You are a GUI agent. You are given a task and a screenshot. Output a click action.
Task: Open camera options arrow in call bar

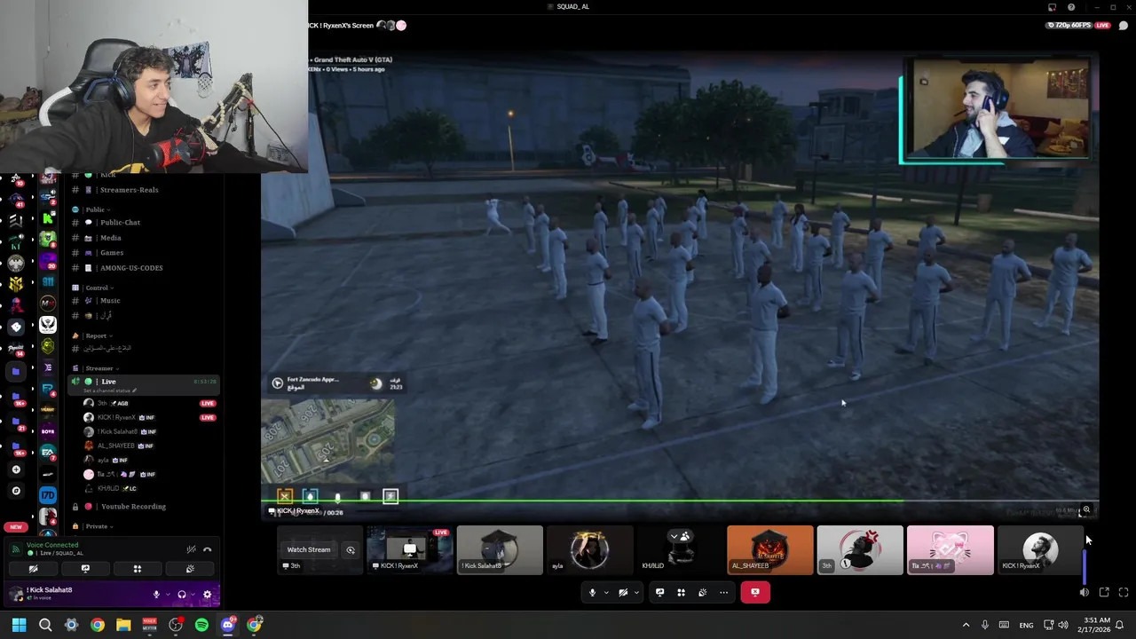pos(636,593)
